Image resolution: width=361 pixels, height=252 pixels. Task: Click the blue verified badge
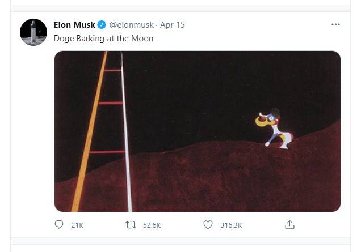102,25
